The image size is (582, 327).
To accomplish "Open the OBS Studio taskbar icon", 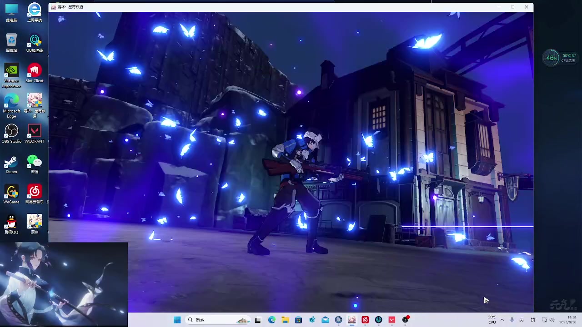I will 405,320.
